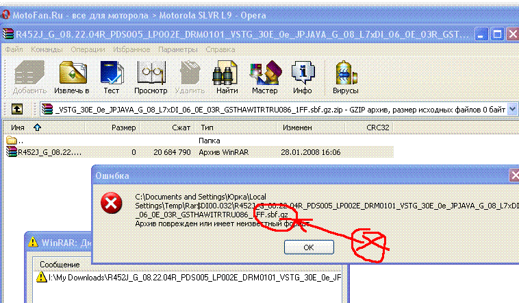Image resolution: width=519 pixels, height=303 pixels.
Task: Click the Архив WinRAR type cell
Action: (224, 152)
